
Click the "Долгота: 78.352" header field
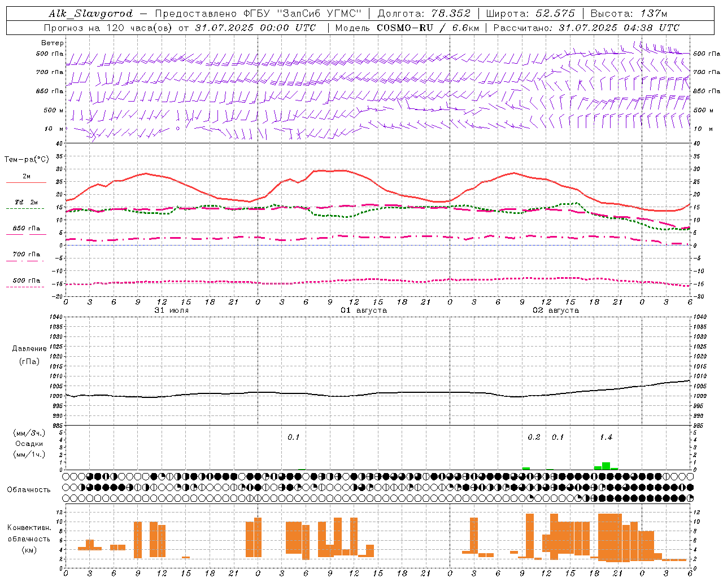click(424, 14)
